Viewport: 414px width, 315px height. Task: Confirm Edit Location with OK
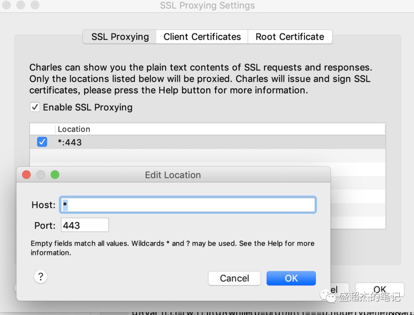pyautogui.click(x=291, y=278)
